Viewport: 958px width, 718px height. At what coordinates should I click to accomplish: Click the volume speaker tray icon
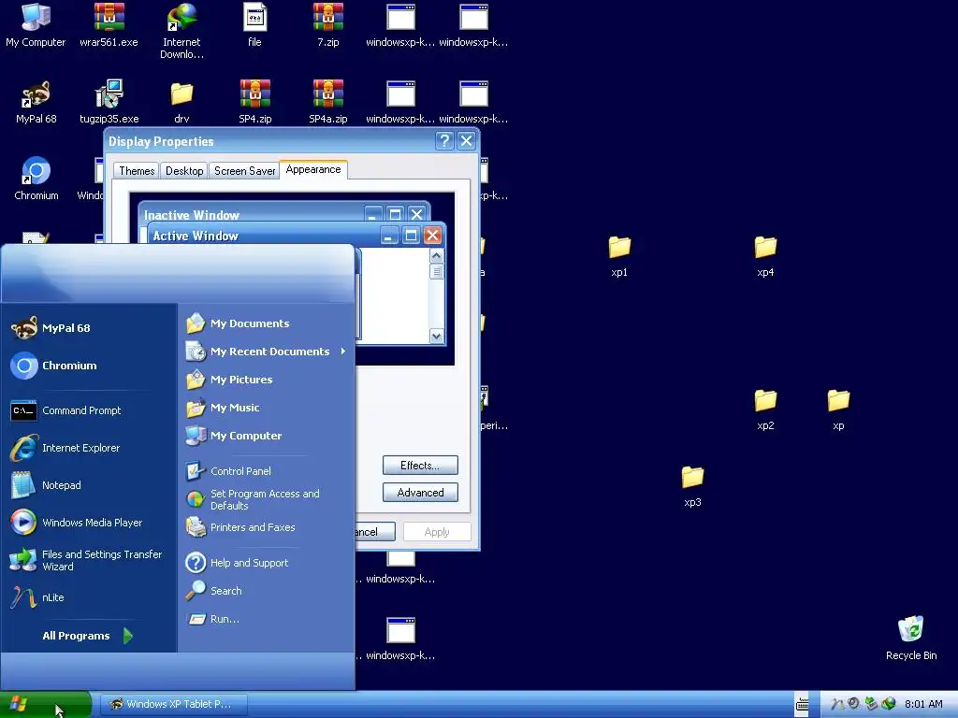[854, 704]
